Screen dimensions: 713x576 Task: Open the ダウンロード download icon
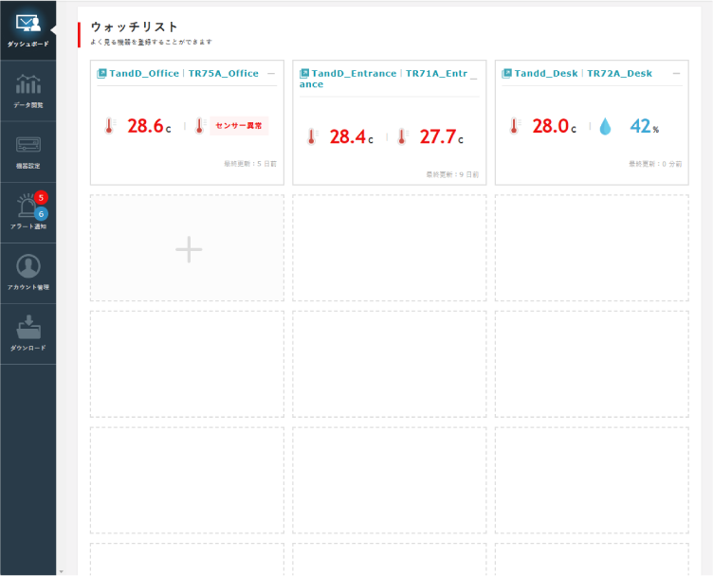pyautogui.click(x=27, y=327)
